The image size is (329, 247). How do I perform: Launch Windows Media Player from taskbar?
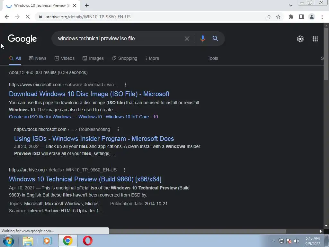coord(48,241)
